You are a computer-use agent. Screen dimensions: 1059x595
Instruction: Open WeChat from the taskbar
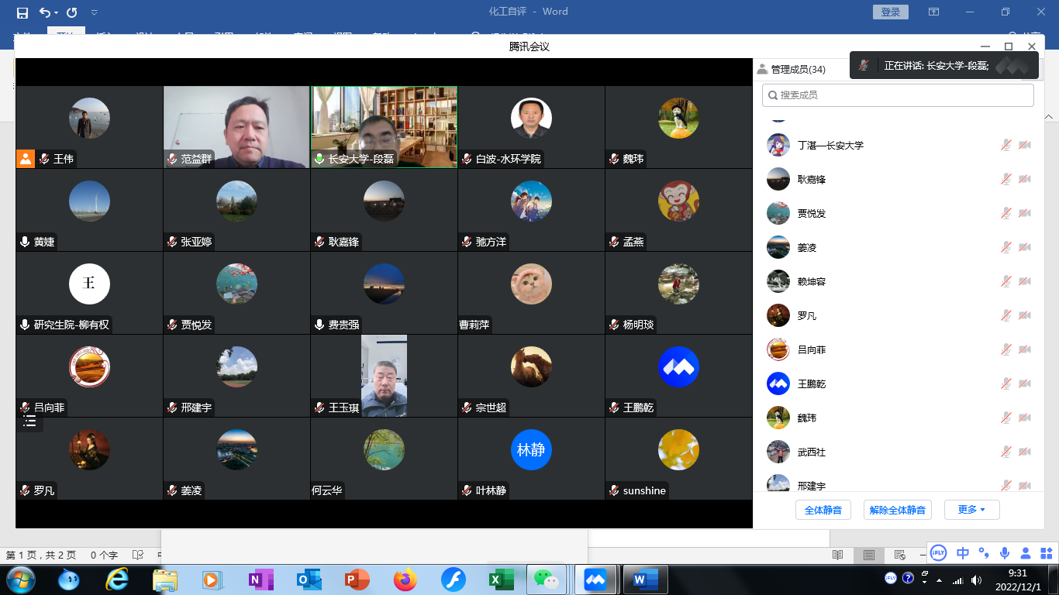pos(547,580)
